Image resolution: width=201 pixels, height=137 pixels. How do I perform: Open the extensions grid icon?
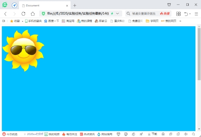click(x=178, y=14)
